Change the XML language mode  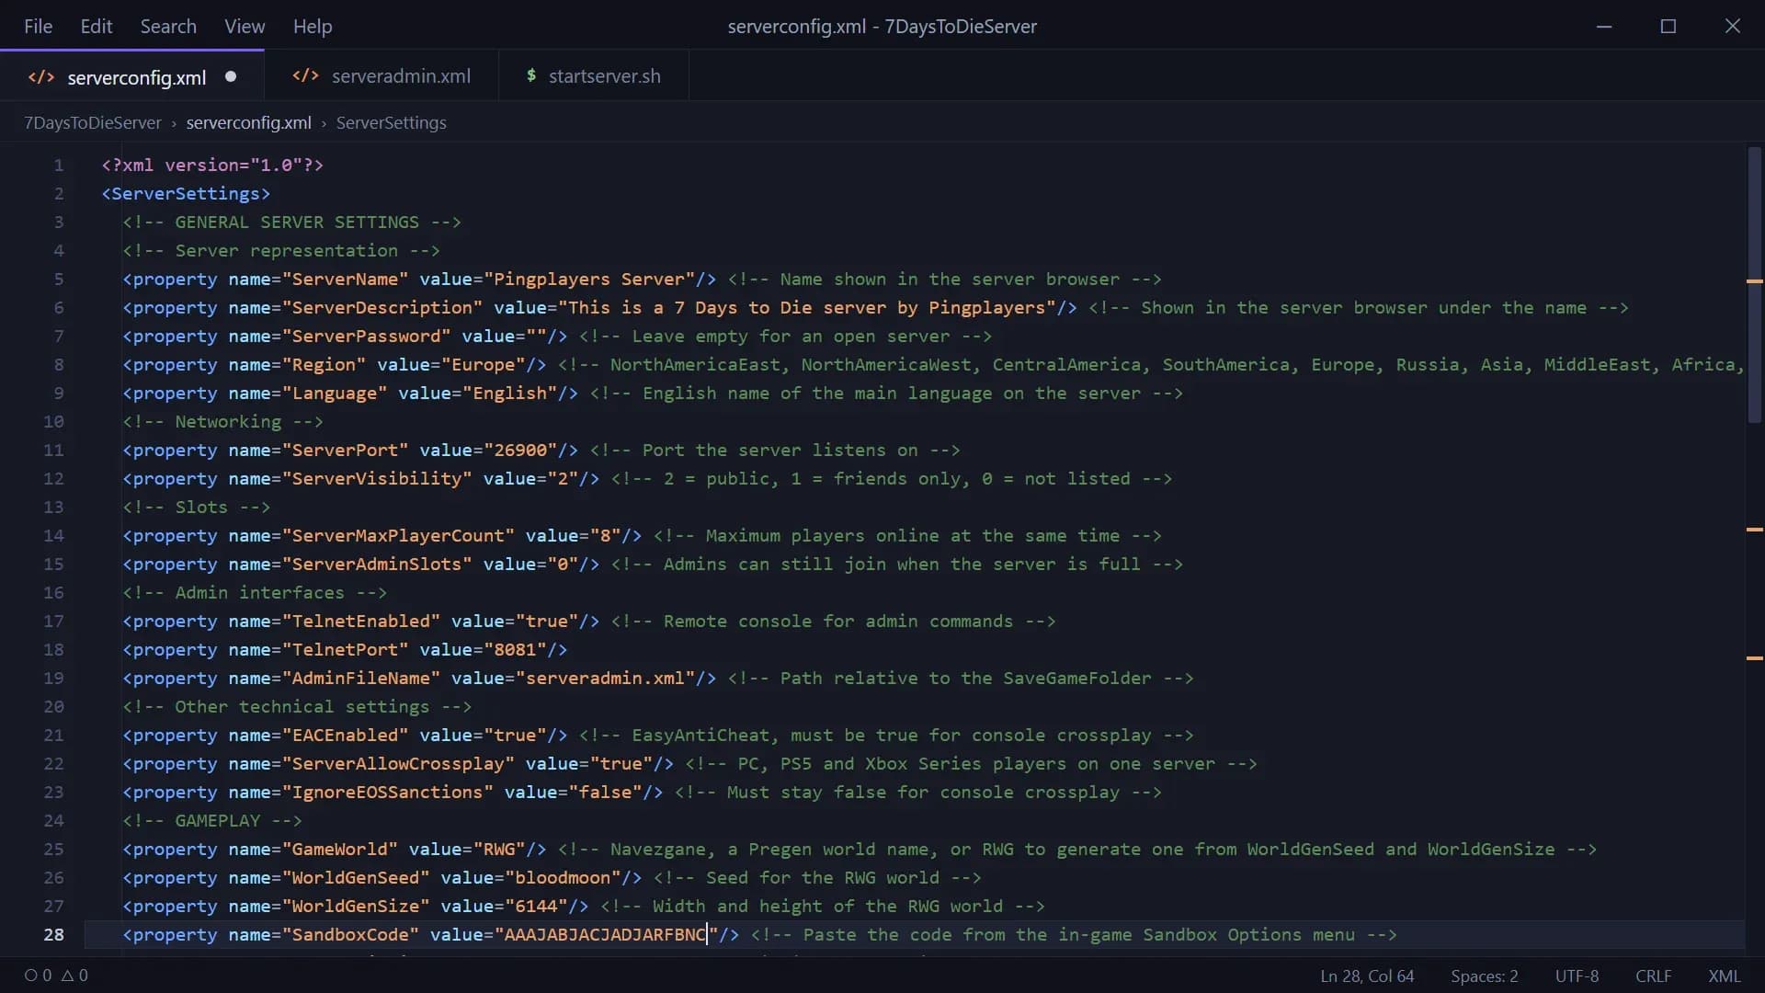coord(1724,976)
